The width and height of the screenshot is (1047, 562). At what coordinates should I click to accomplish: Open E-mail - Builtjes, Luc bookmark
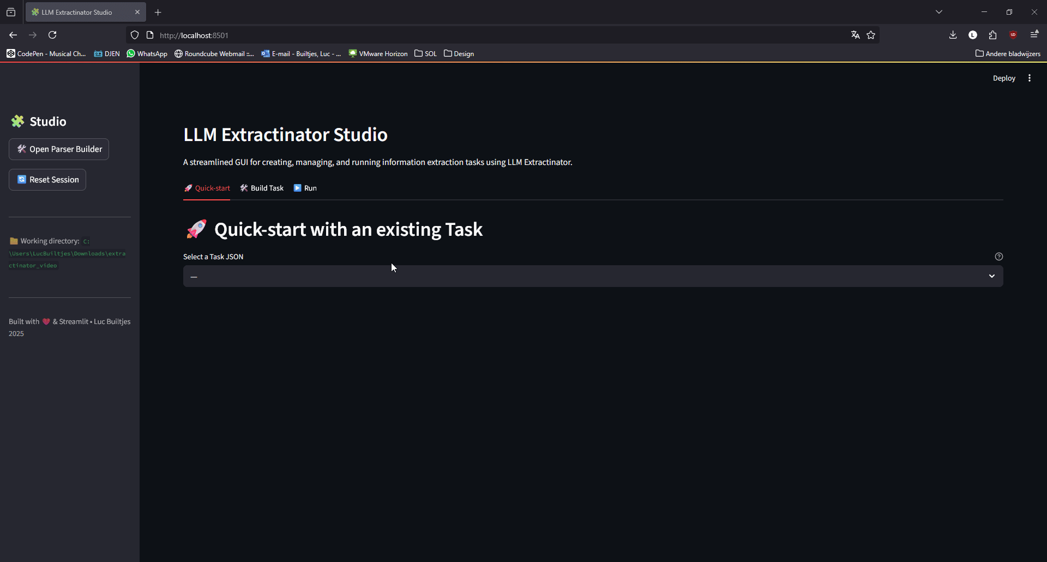(301, 54)
